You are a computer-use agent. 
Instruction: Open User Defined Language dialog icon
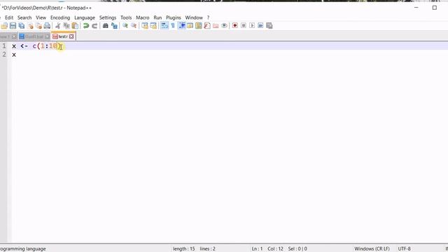(x=190, y=26)
